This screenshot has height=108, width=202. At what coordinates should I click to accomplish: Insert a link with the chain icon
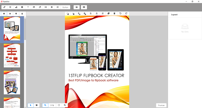tap(4, 7)
